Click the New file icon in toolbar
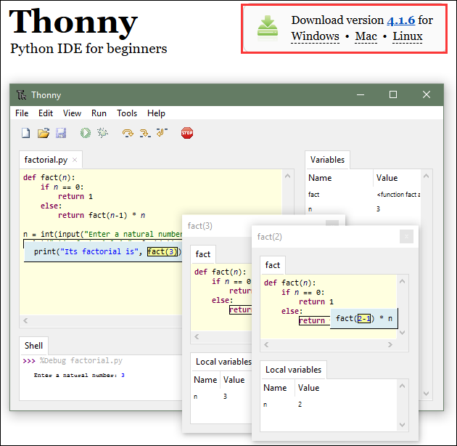The image size is (457, 446). coord(25,133)
